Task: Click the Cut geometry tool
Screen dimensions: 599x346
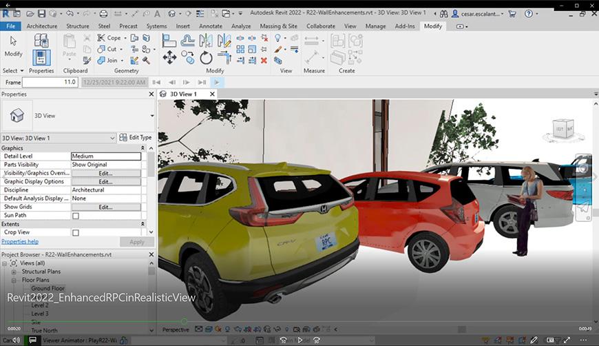Action: point(107,49)
